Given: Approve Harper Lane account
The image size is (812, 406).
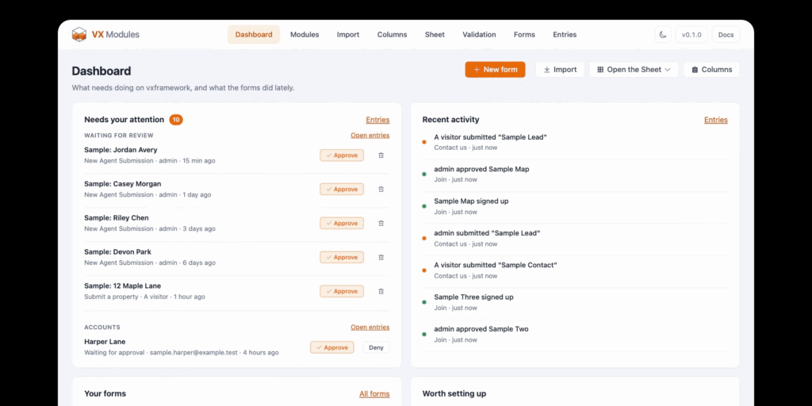Looking at the screenshot, I should click(x=332, y=347).
